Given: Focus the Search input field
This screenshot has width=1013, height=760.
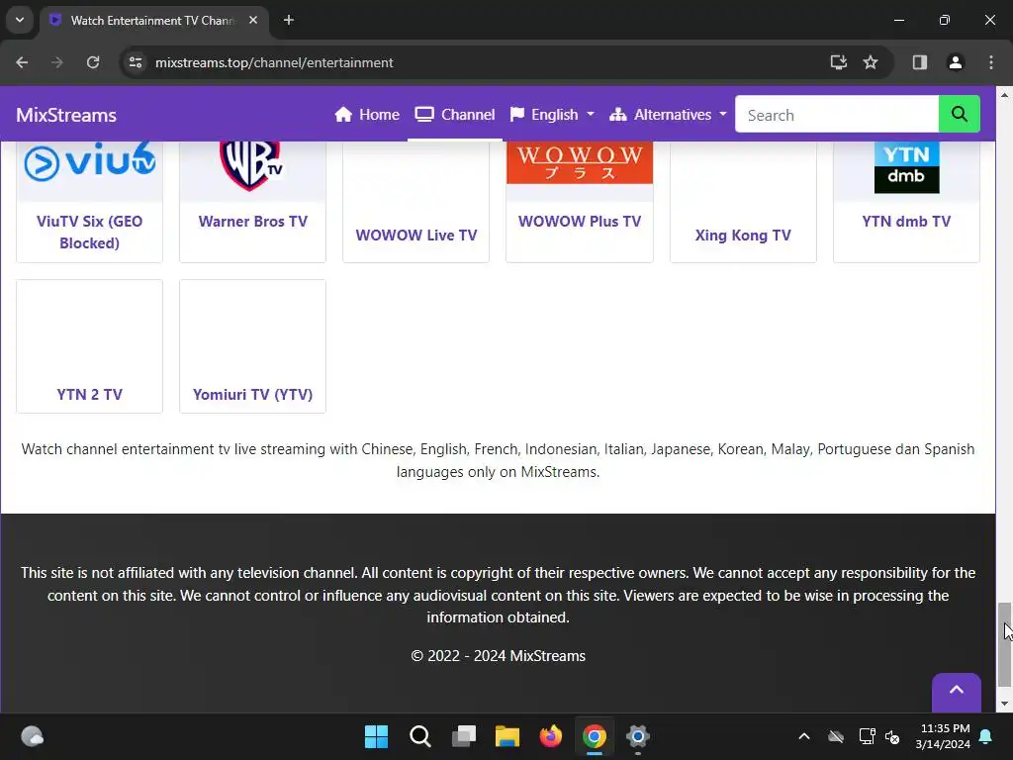Looking at the screenshot, I should coord(837,115).
